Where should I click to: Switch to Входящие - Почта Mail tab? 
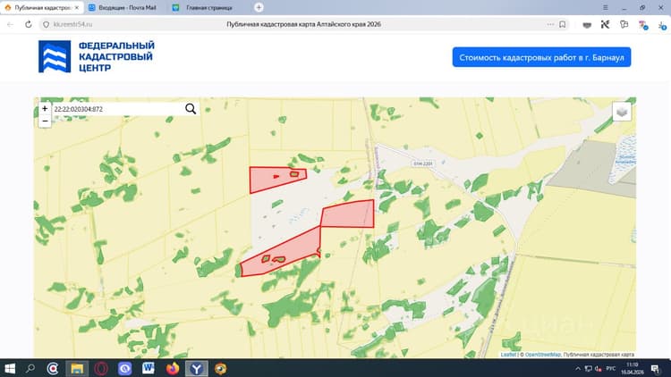point(123,8)
